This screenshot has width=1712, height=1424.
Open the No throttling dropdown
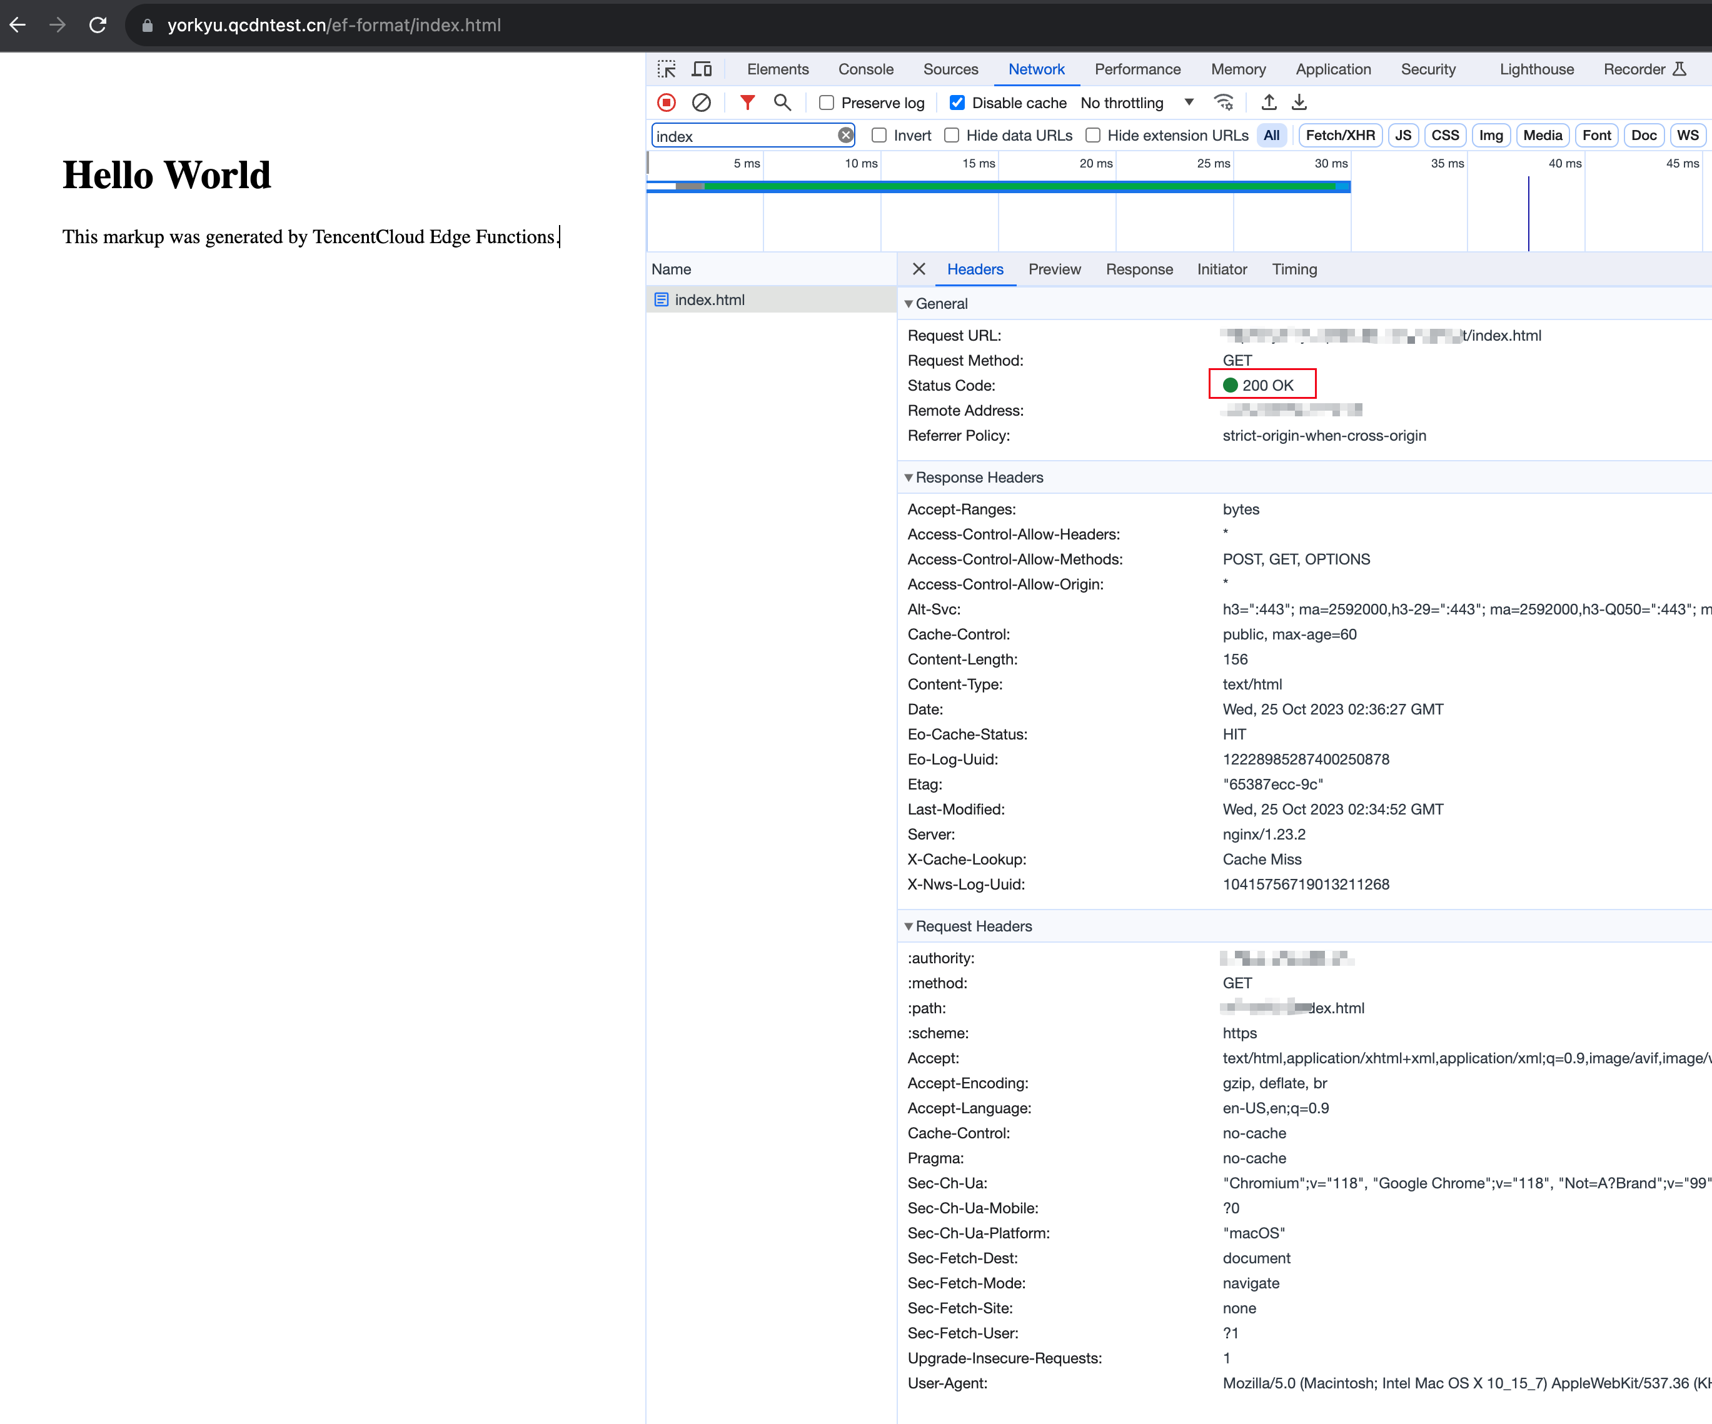[x=1137, y=103]
